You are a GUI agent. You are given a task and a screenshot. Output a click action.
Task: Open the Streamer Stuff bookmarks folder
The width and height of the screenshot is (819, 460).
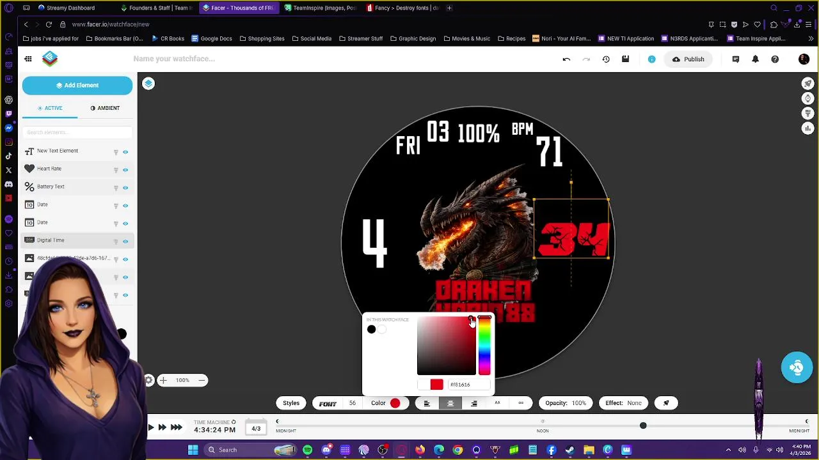360,38
